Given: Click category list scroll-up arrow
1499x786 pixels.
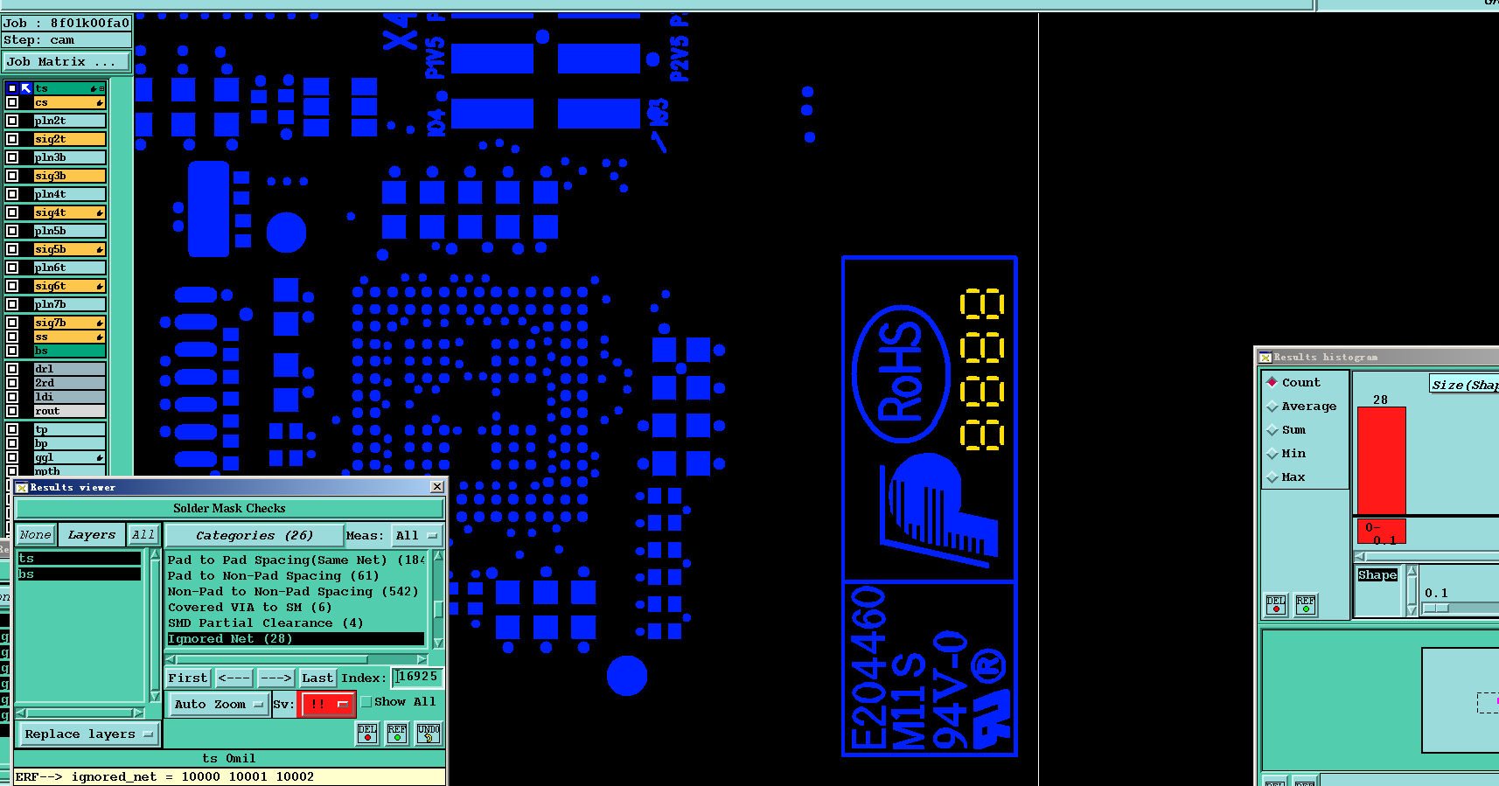Looking at the screenshot, I should click(438, 556).
